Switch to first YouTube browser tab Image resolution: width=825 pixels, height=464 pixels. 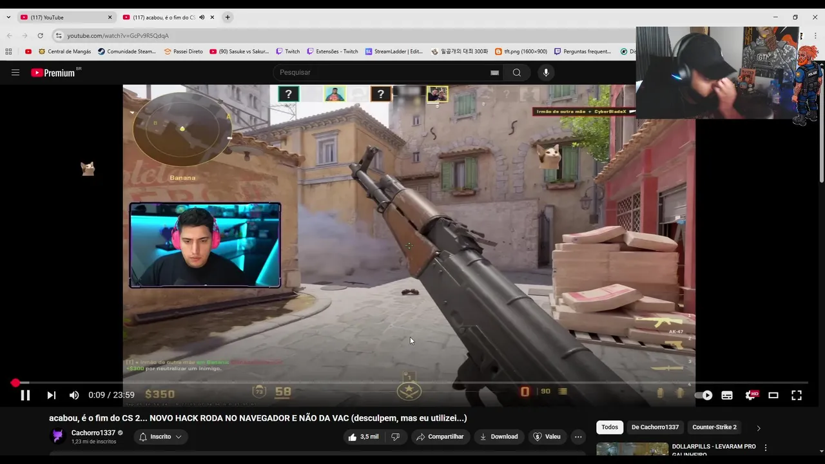(x=64, y=17)
